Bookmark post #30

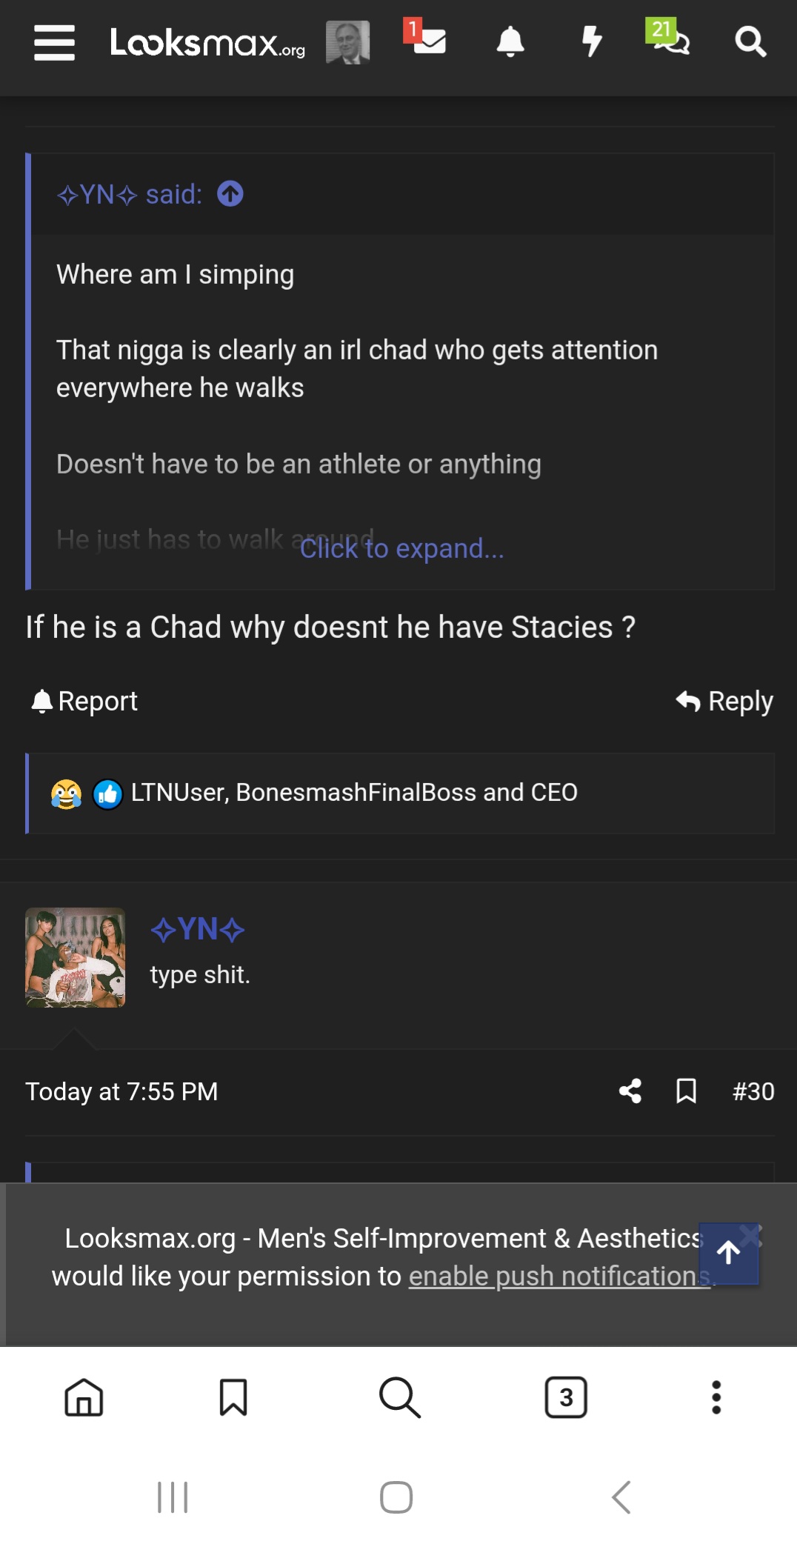pos(685,1091)
